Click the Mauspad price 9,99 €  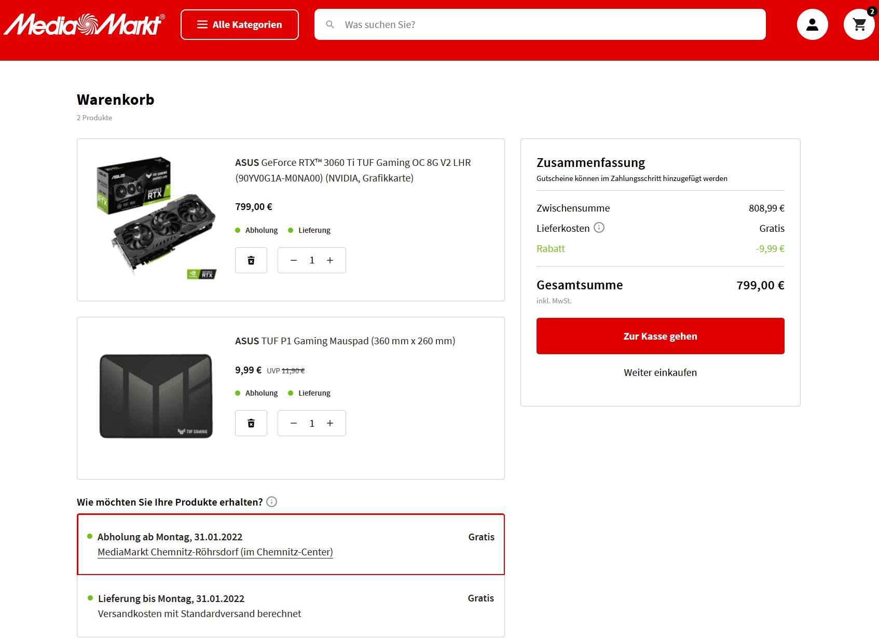click(x=248, y=370)
